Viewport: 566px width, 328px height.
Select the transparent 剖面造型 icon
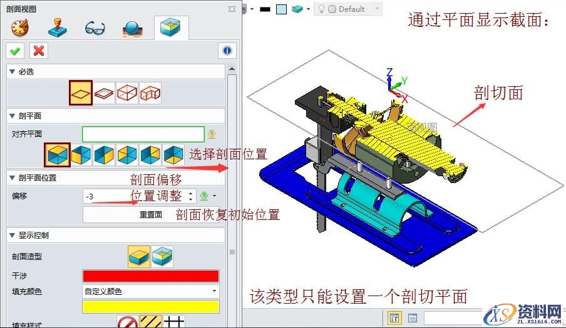pos(162,256)
